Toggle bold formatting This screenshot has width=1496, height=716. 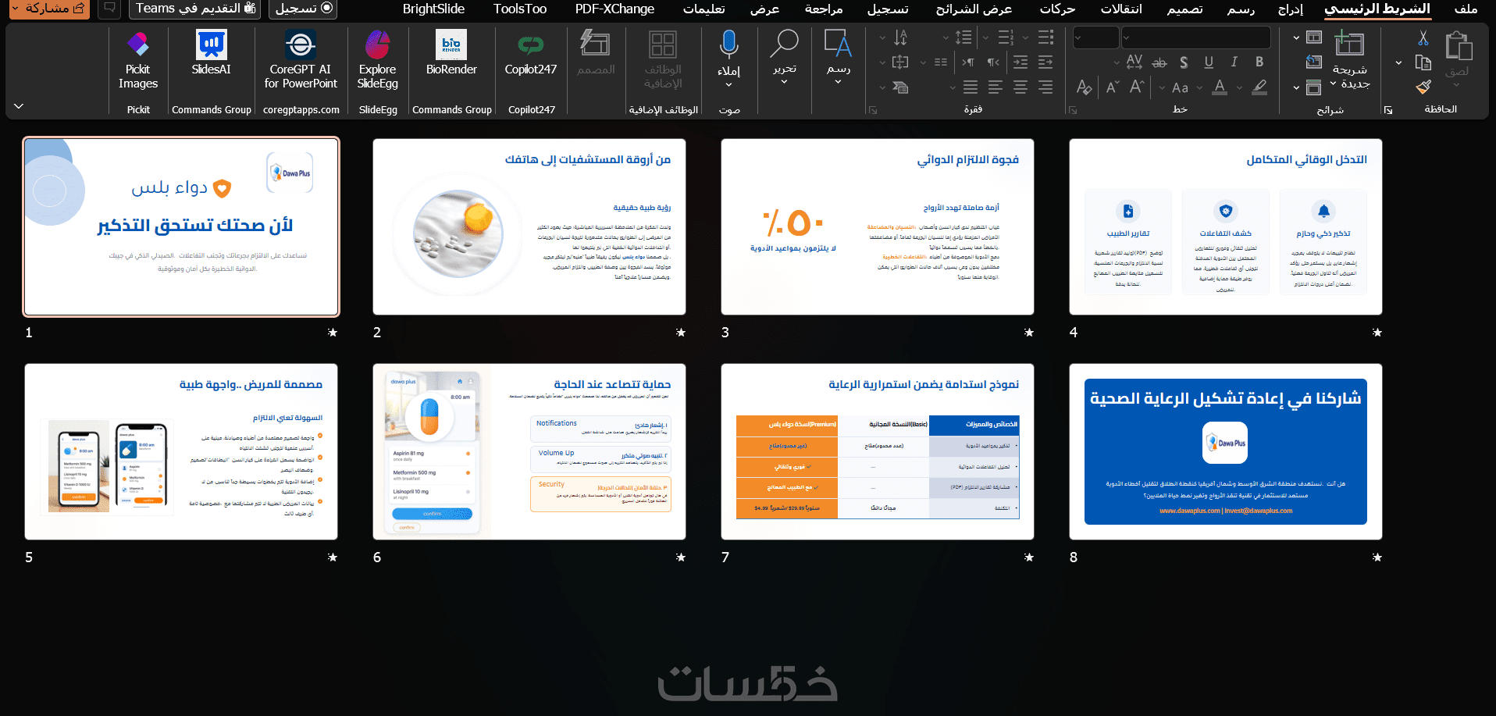tap(1259, 62)
